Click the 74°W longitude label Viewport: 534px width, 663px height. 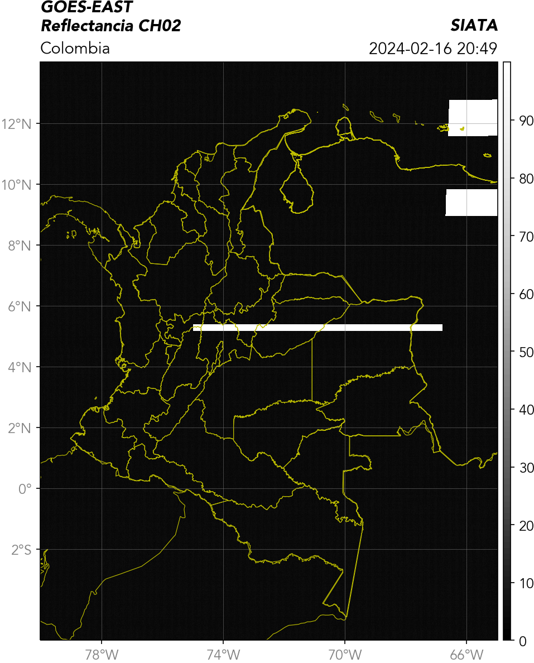(223, 655)
